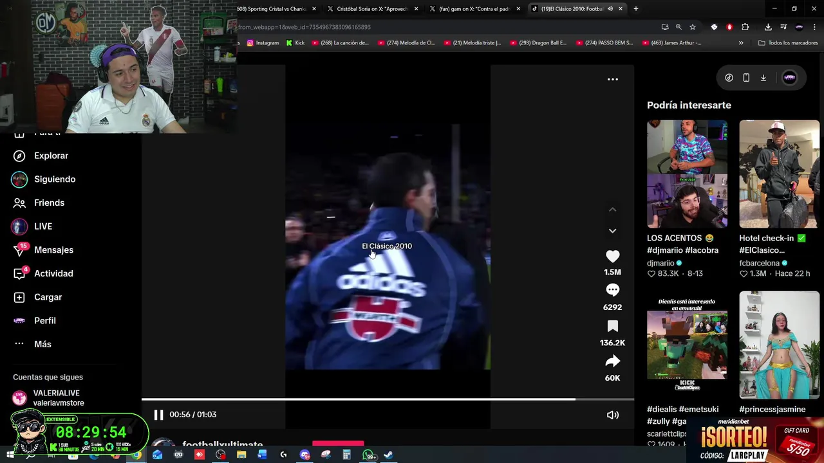Screen dimensions: 824x463
Task: Open the profile avatar in TikTok top-right pill
Action: coord(789,78)
